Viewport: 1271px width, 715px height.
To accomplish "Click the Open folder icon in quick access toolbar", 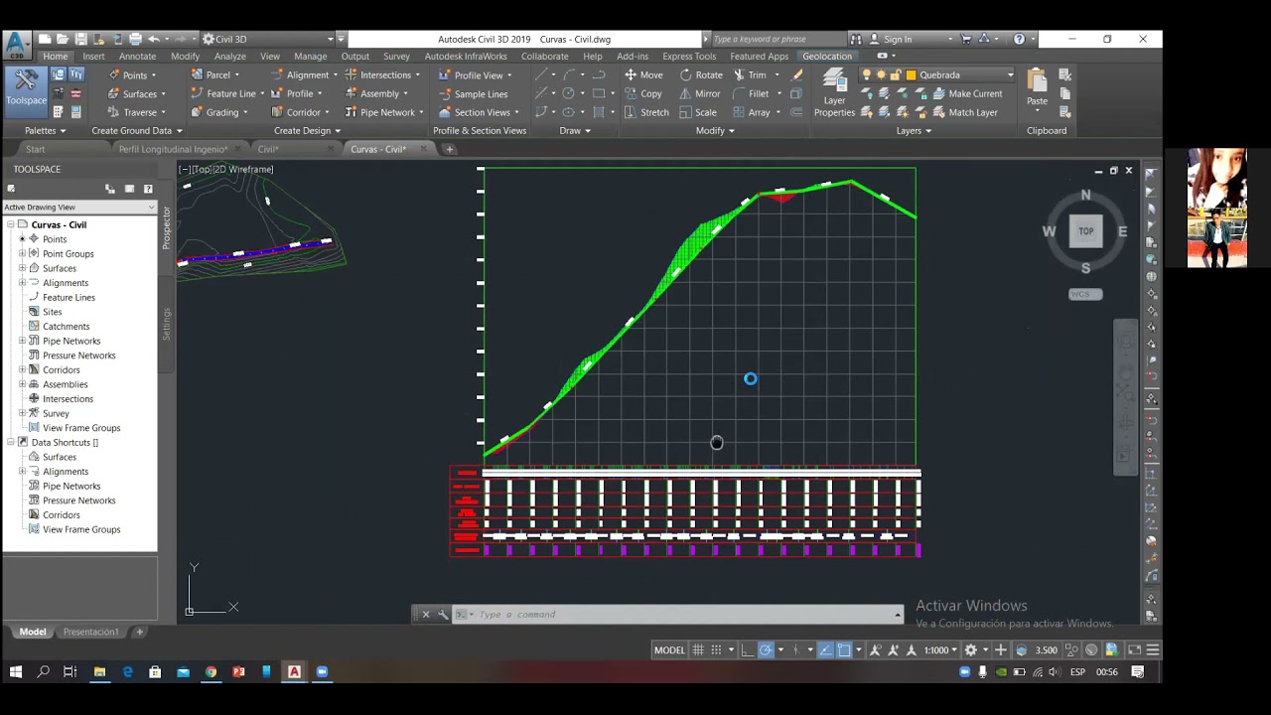I will point(62,39).
